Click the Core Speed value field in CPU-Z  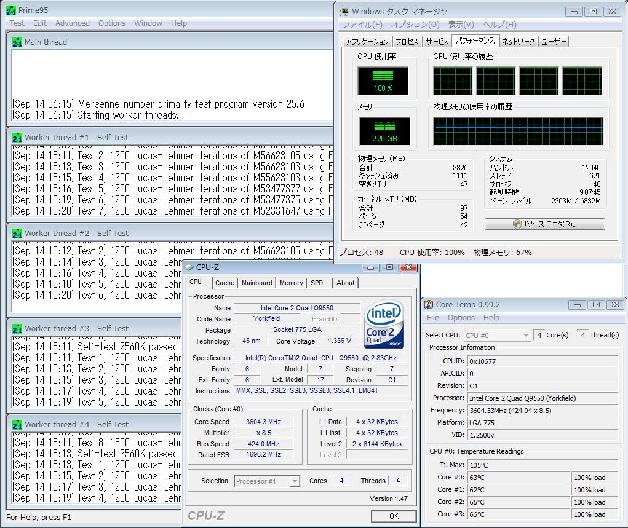[x=263, y=422]
